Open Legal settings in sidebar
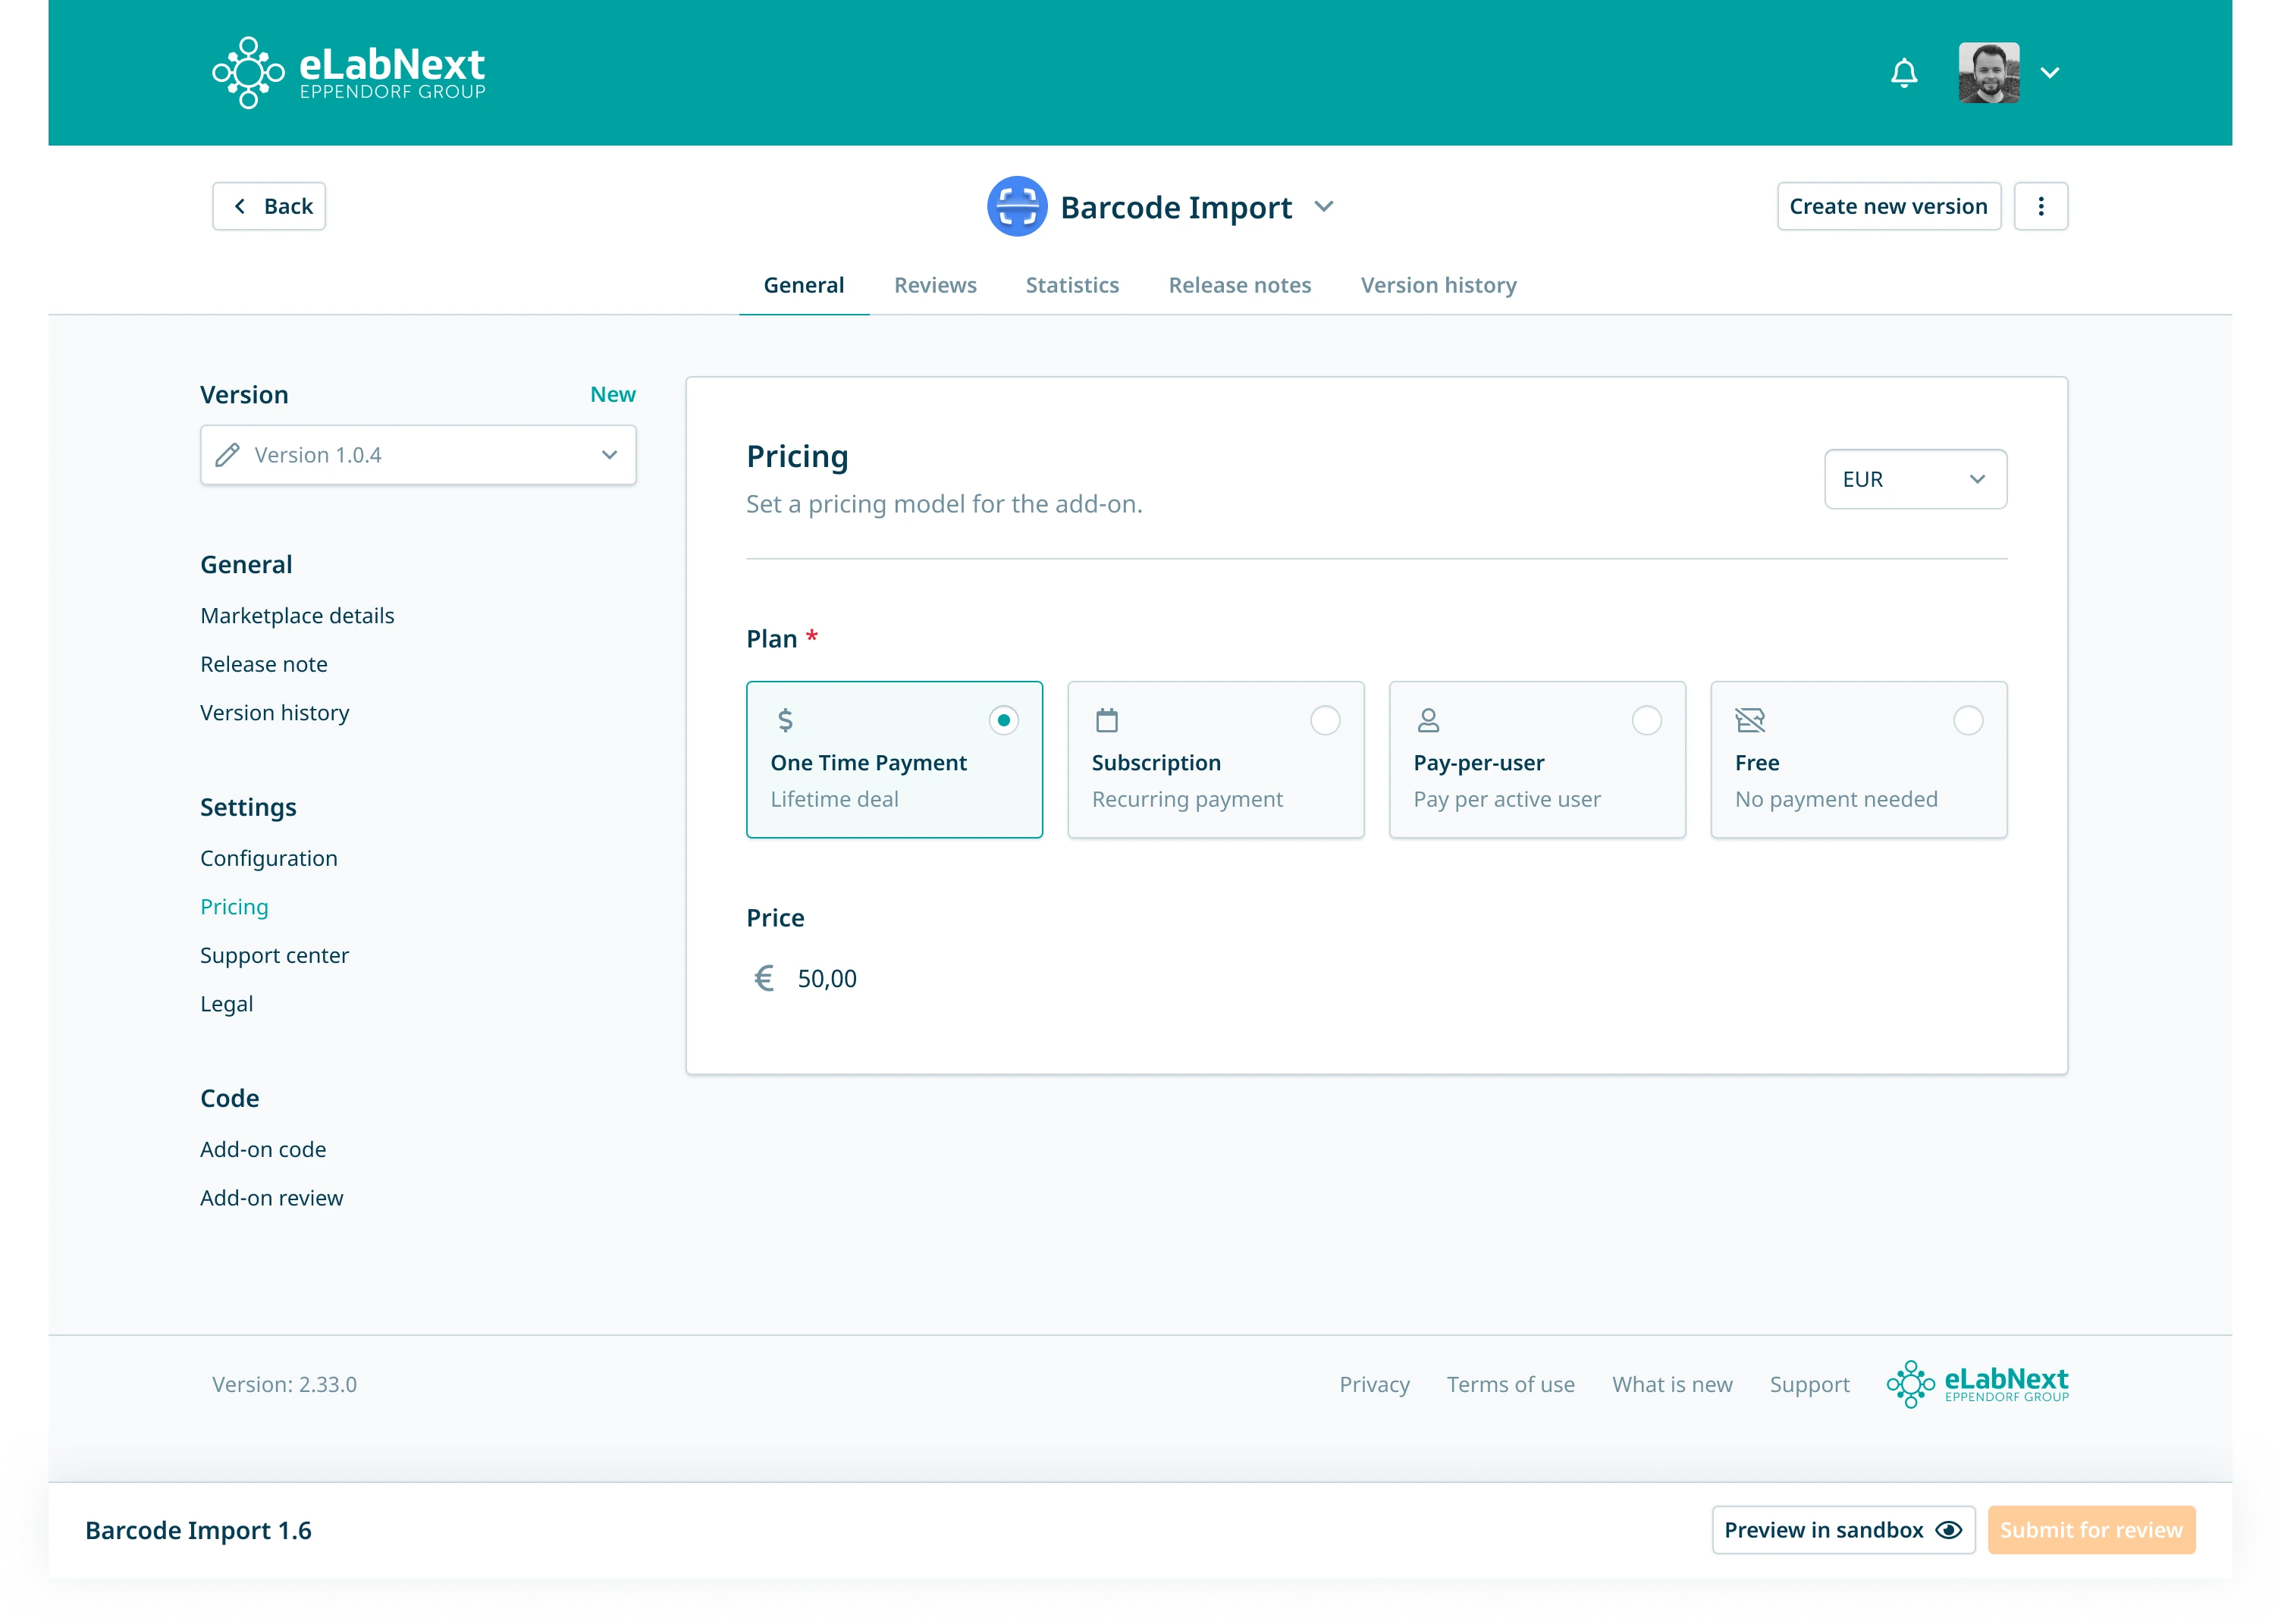Screen dimensions: 2281x1624 point(226,1004)
